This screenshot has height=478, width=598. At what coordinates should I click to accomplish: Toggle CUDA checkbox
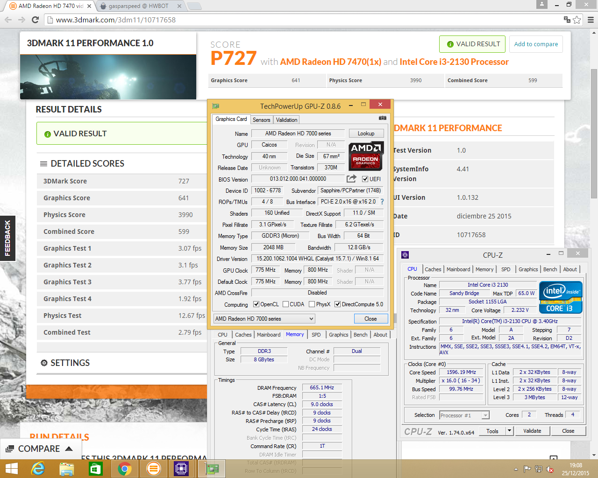(285, 304)
